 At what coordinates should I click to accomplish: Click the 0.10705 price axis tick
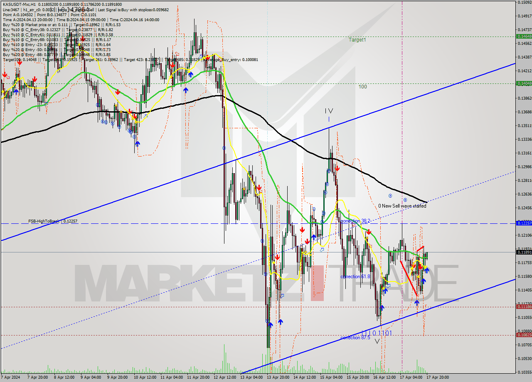(524, 345)
